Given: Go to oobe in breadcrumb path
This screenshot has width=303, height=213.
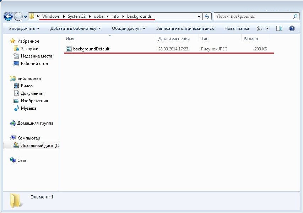Looking at the screenshot, I should click(x=98, y=16).
